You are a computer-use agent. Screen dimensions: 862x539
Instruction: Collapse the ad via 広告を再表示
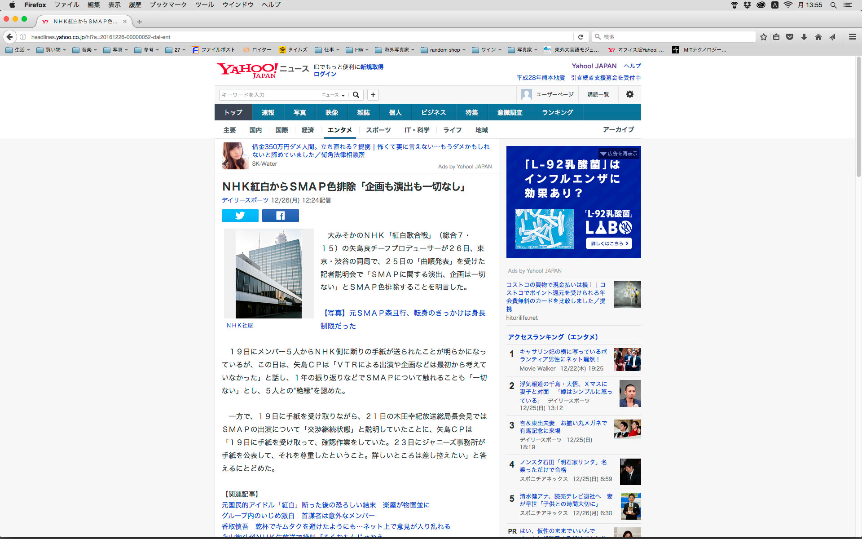click(x=619, y=154)
